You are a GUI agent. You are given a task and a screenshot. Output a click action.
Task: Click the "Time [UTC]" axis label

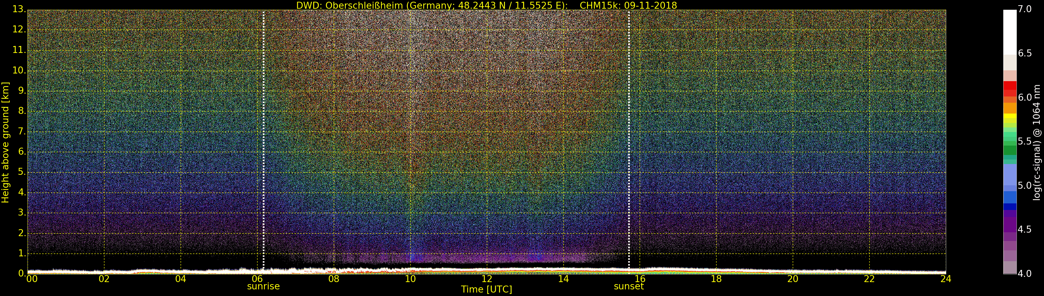tap(487, 289)
